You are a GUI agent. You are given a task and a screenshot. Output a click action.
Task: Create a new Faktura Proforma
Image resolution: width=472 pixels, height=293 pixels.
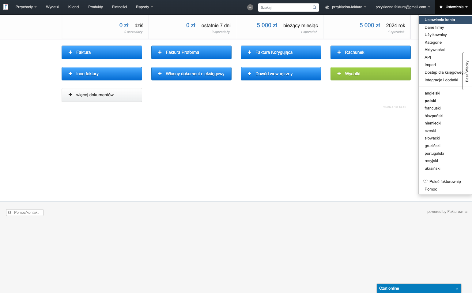point(191,52)
